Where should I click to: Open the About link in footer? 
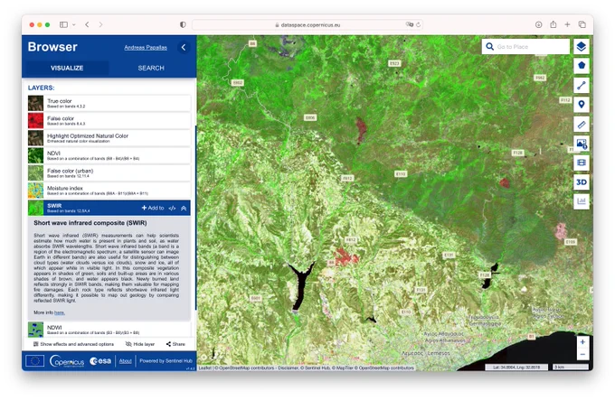pyautogui.click(x=125, y=361)
